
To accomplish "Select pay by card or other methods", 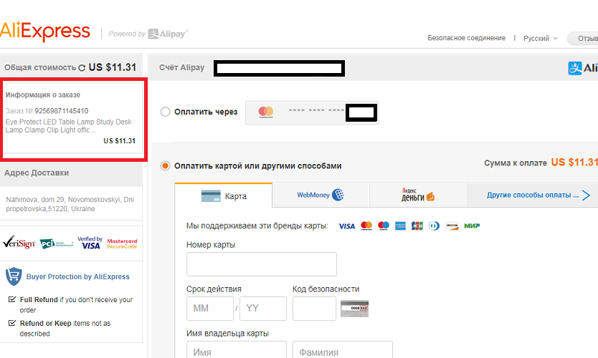I will point(166,166).
